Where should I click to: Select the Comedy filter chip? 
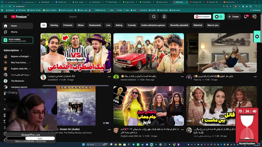coord(132,25)
